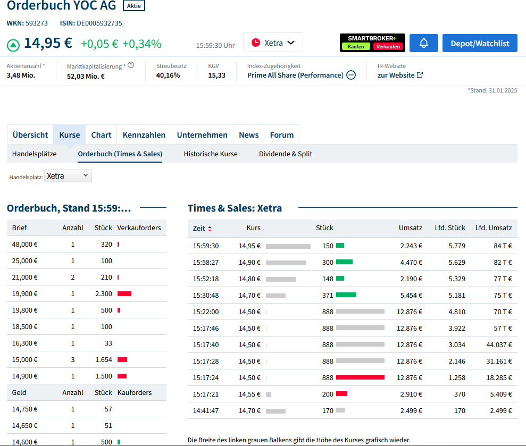Viewport: 526px width, 446px height.
Task: Click the 19,900 € Brief order row
Action: tap(86, 294)
